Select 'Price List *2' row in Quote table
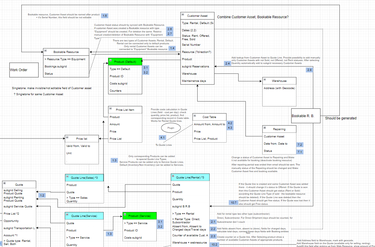 coord(19,214)
